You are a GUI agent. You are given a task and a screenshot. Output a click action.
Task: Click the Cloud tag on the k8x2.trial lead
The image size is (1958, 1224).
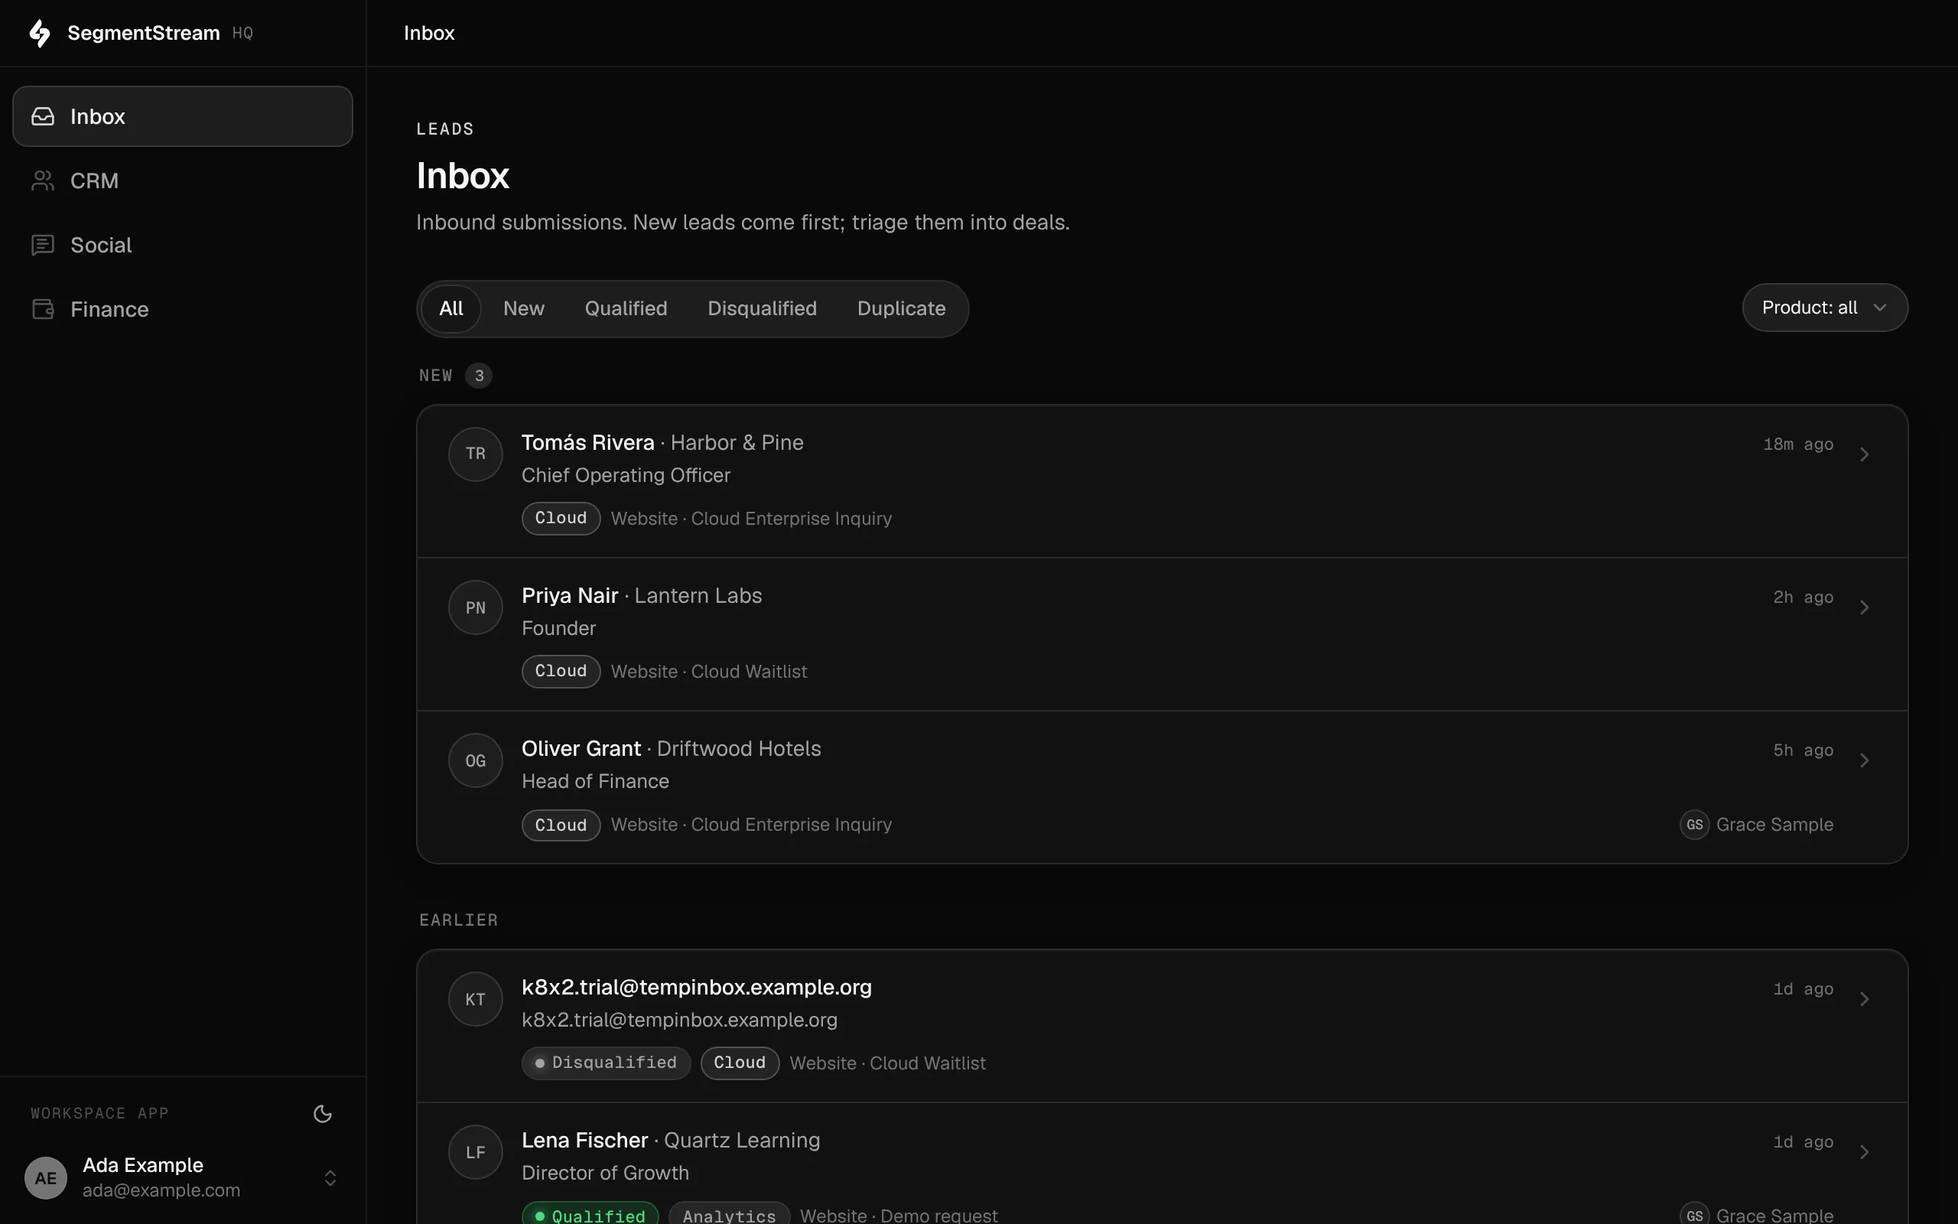(740, 1063)
